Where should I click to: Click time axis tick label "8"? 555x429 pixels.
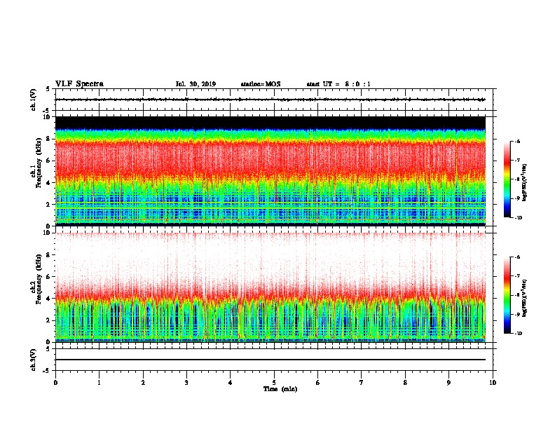point(405,383)
